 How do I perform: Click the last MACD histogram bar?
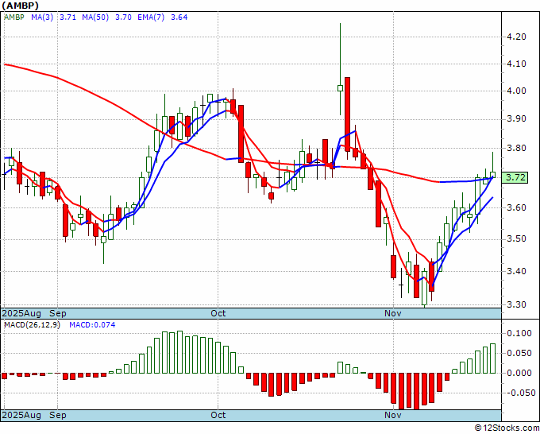(x=493, y=358)
